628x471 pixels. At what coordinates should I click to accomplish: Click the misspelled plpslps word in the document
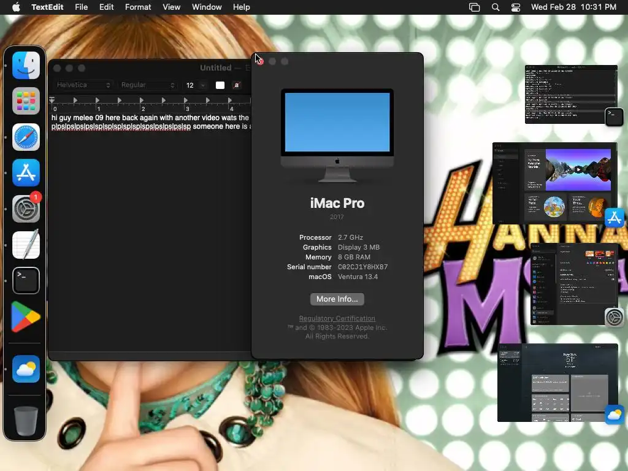point(121,126)
